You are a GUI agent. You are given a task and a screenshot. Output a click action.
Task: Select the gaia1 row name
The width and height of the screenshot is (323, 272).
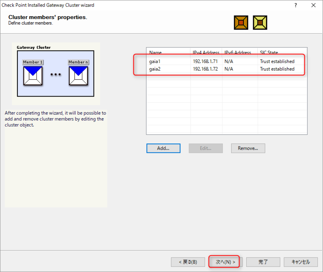tap(155, 61)
